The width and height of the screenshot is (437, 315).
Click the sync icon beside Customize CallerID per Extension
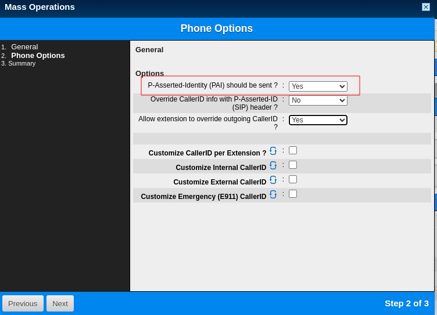tap(273, 151)
